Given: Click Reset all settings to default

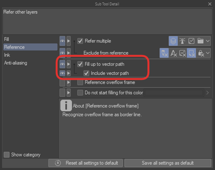Looking at the screenshot, I should click(86, 163).
